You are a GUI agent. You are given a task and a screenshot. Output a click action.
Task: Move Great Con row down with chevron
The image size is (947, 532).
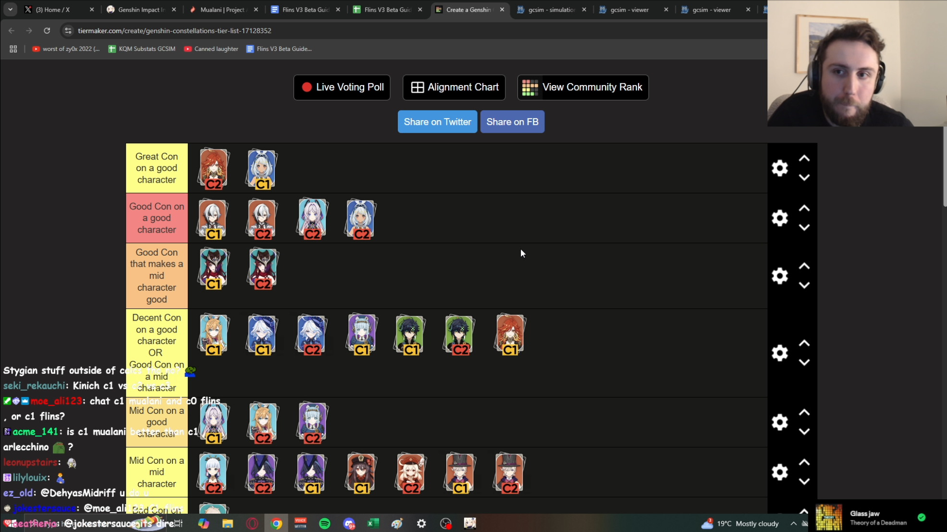click(x=804, y=178)
